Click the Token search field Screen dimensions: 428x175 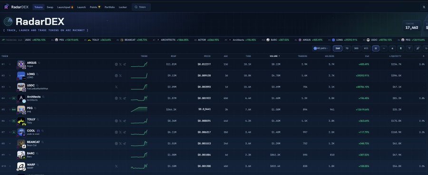click(x=141, y=7)
